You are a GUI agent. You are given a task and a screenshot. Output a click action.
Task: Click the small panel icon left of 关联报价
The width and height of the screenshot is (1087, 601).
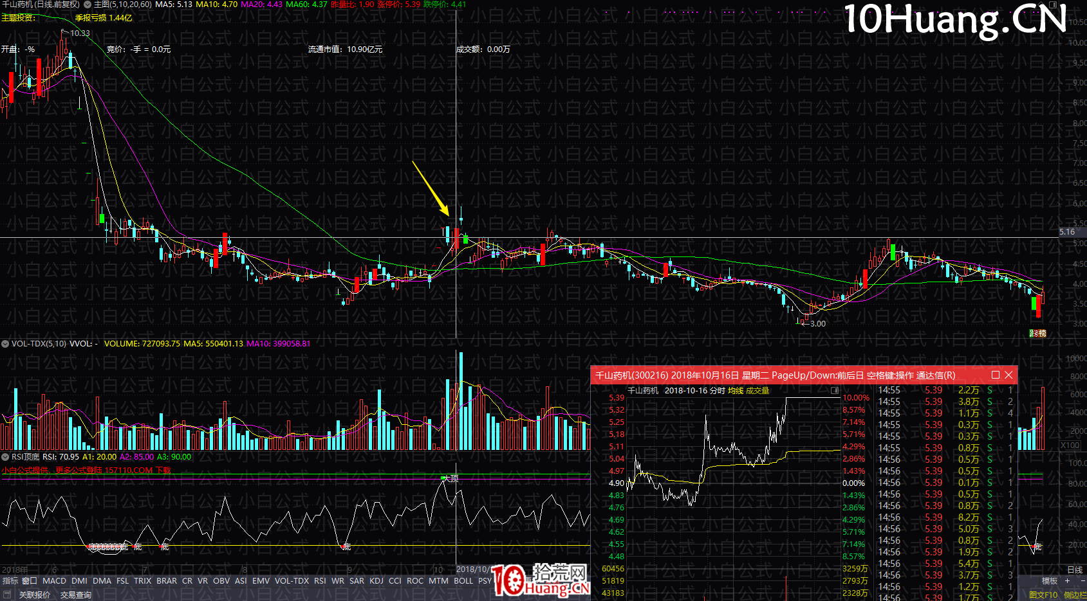[7, 595]
